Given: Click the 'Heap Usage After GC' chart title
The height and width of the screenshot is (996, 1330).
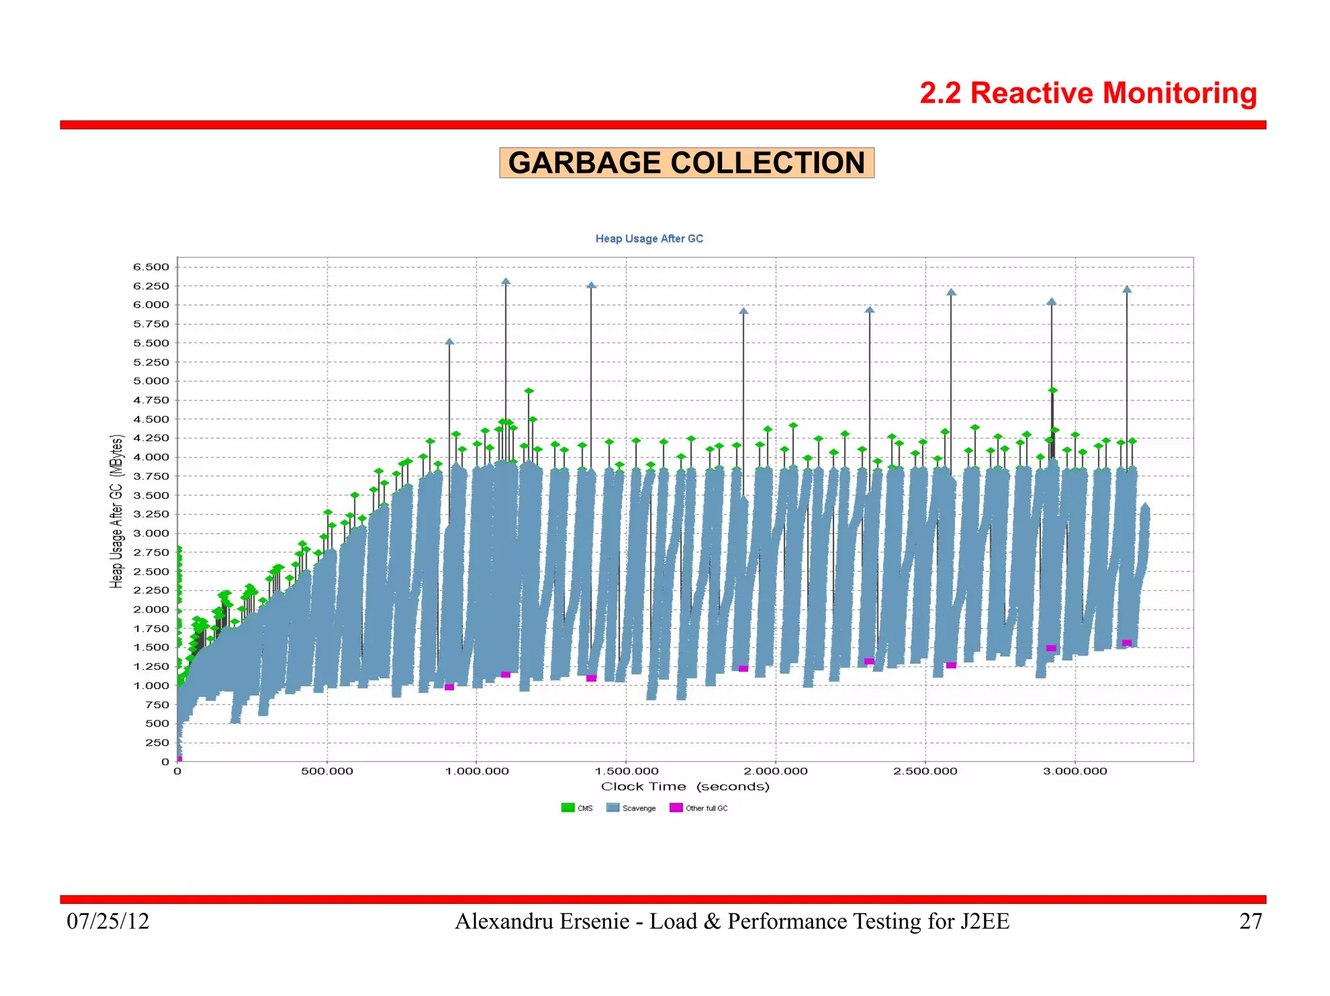Looking at the screenshot, I should click(x=649, y=239).
